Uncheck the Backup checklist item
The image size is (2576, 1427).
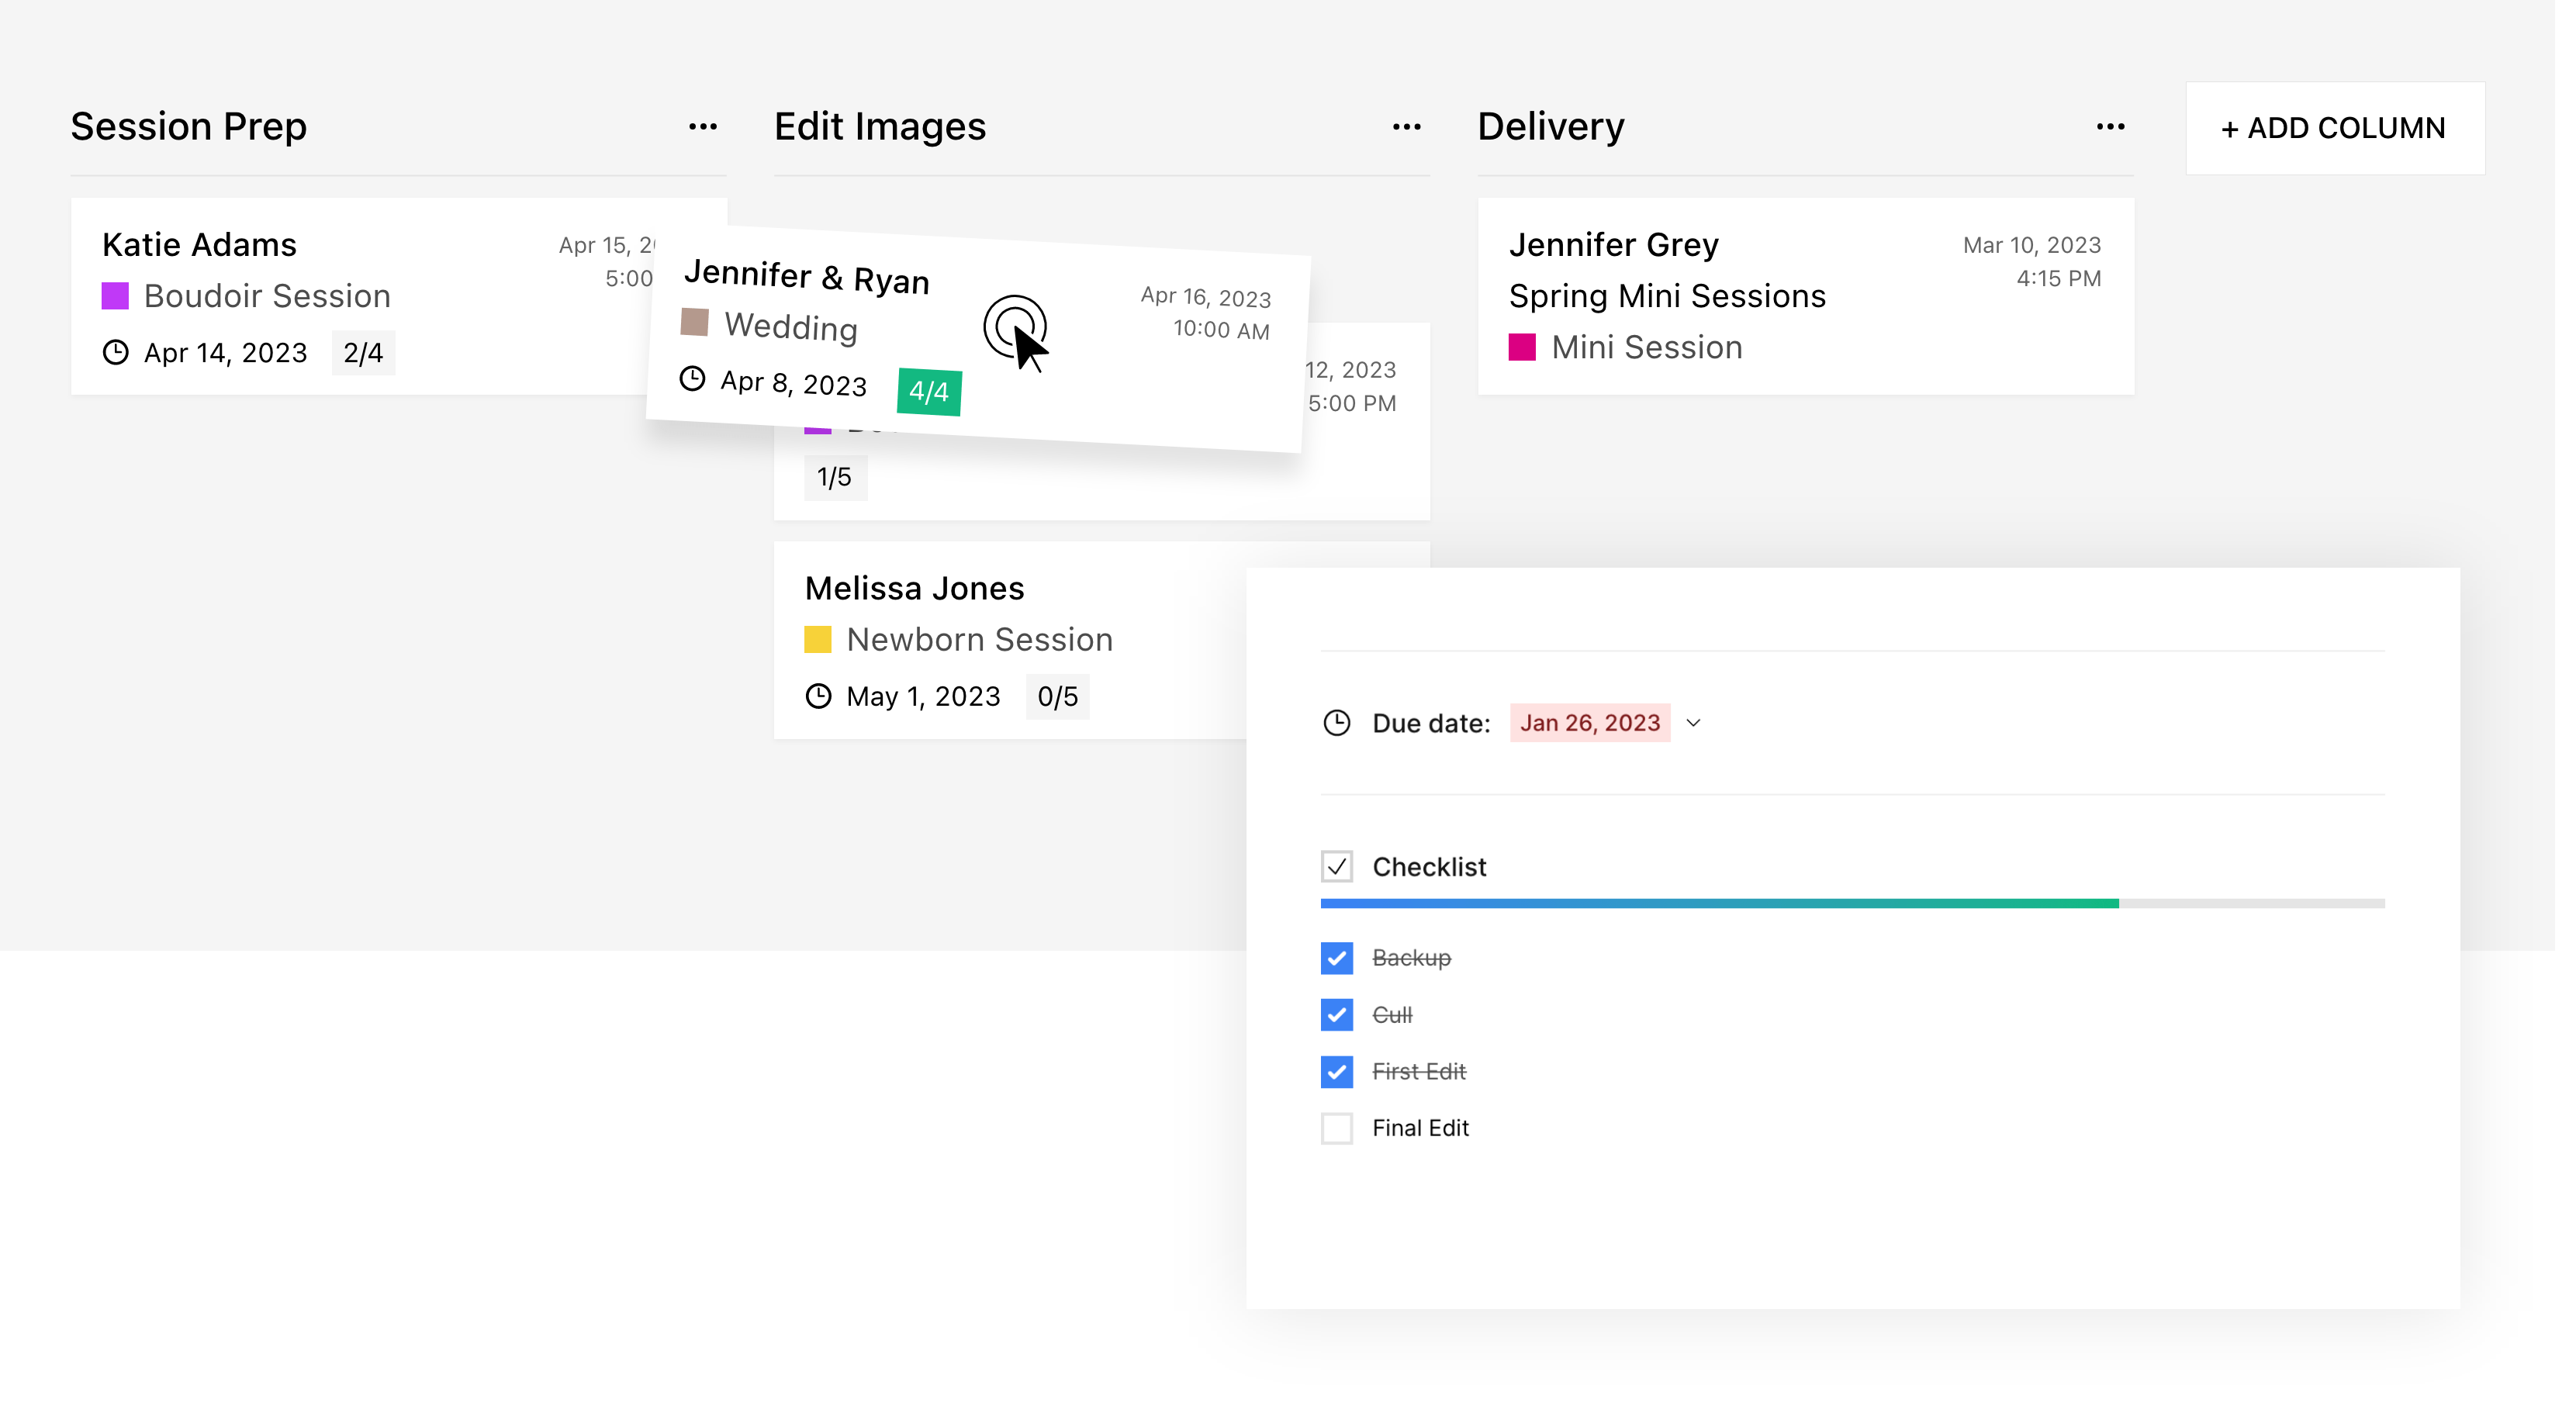coord(1347,965)
